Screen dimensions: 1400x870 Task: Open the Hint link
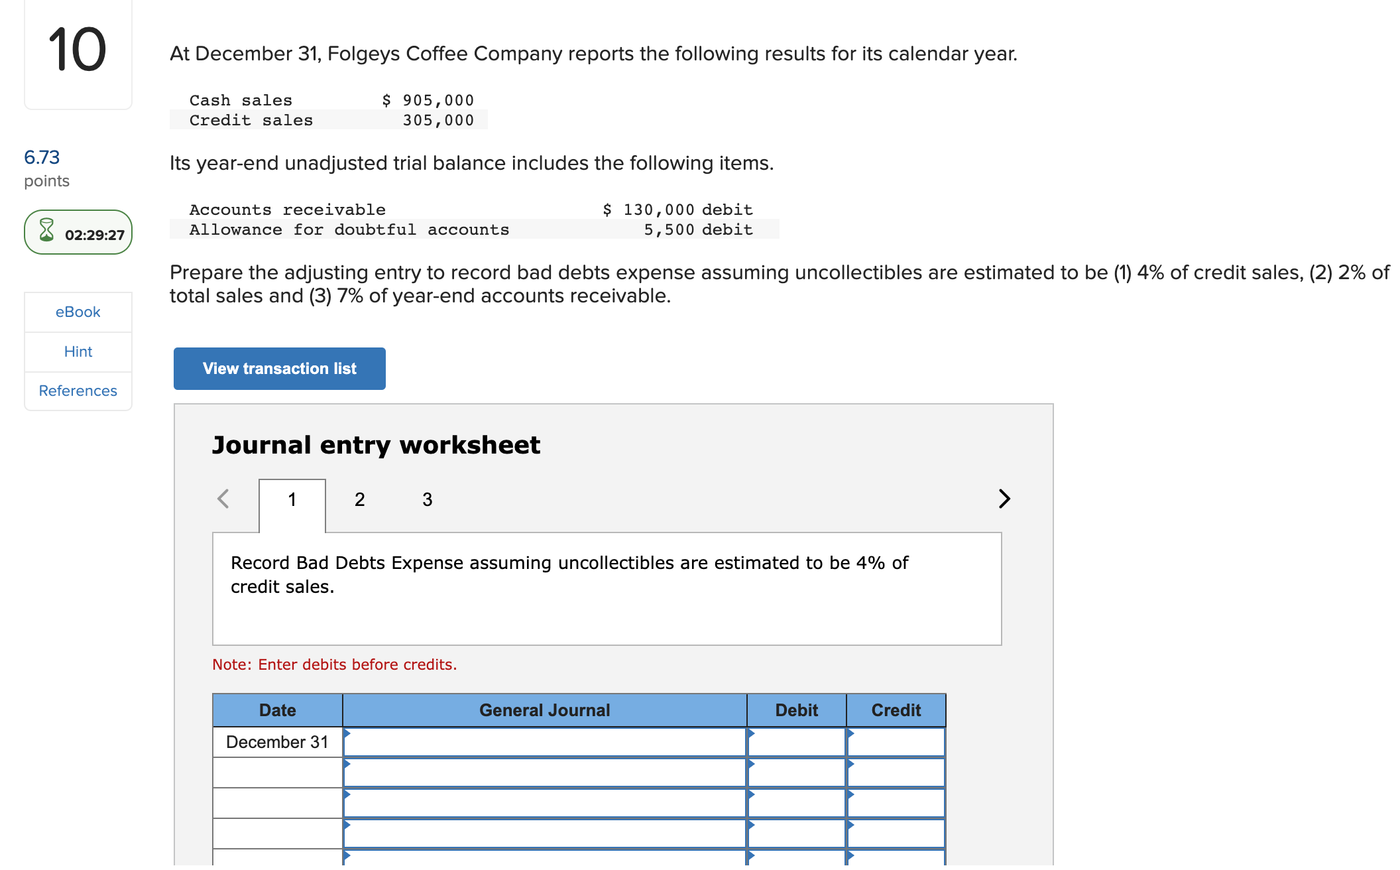click(x=78, y=351)
